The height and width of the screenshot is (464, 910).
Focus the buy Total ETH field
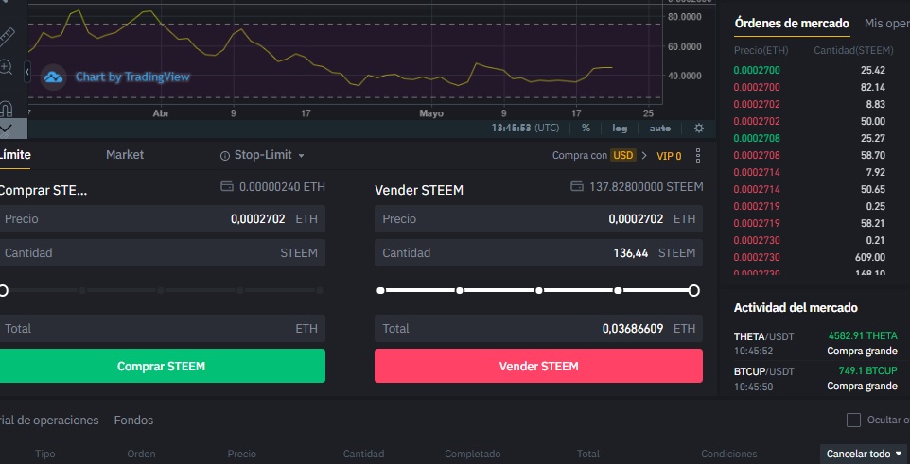(162, 328)
